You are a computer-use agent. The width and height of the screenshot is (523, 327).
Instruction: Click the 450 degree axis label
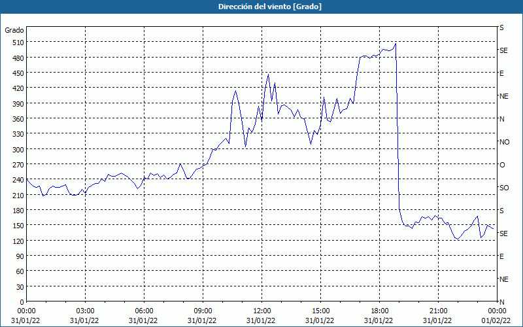tap(18, 73)
